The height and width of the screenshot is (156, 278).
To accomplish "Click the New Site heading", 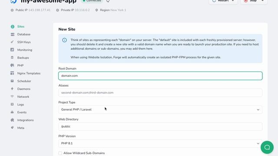I will click(x=67, y=29).
